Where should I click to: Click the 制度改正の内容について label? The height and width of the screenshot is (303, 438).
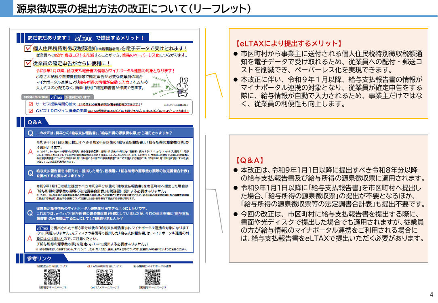52,266
